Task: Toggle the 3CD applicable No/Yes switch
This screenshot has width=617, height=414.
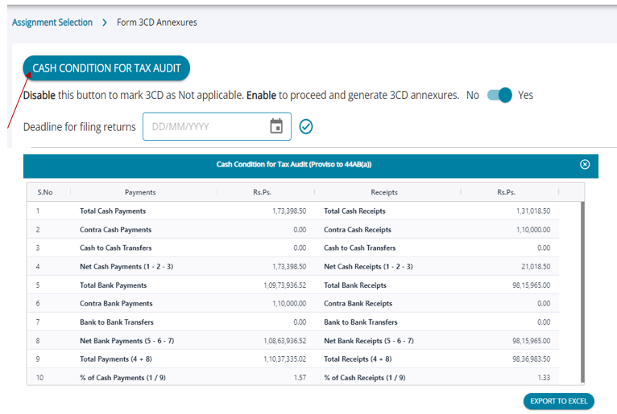Action: 500,95
